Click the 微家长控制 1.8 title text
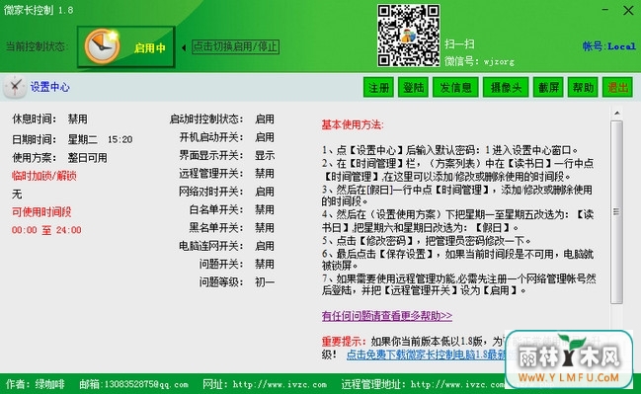This screenshot has width=641, height=394. click(x=39, y=10)
